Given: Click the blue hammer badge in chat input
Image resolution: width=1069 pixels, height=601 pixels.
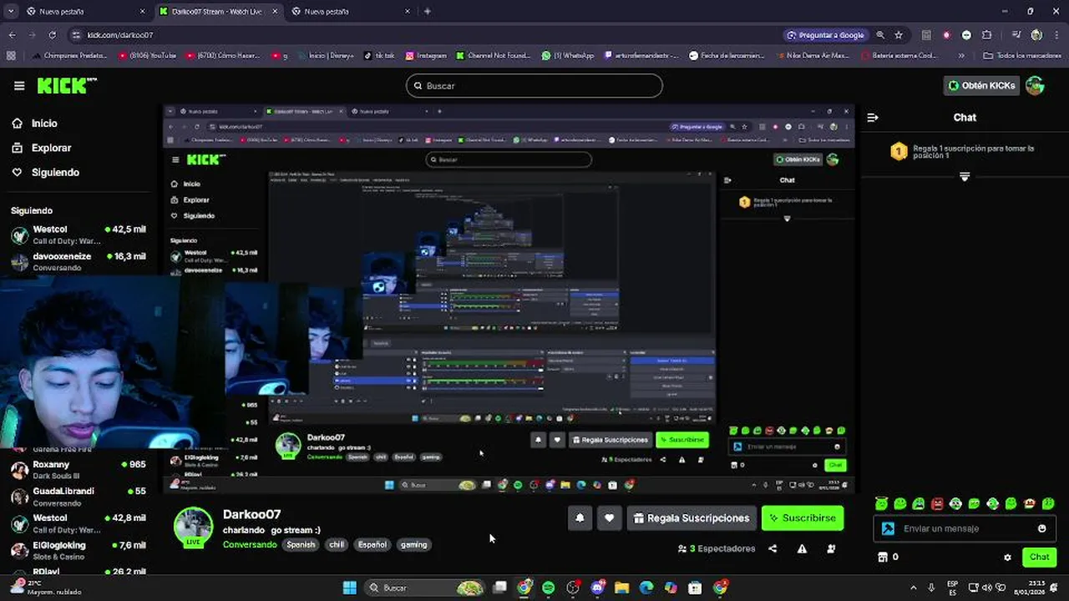Looking at the screenshot, I should [x=888, y=528].
